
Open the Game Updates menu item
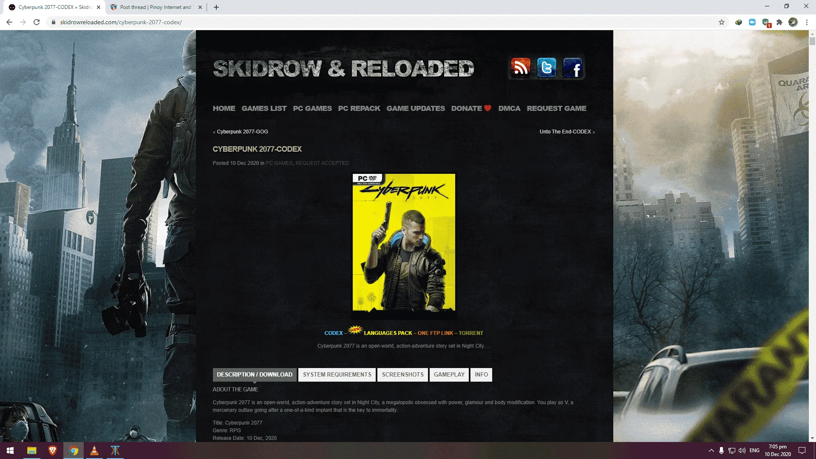[416, 108]
